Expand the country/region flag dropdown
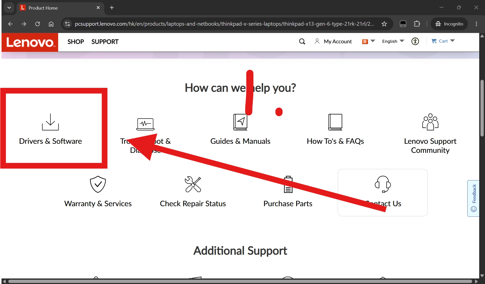485x284 pixels. click(x=368, y=41)
